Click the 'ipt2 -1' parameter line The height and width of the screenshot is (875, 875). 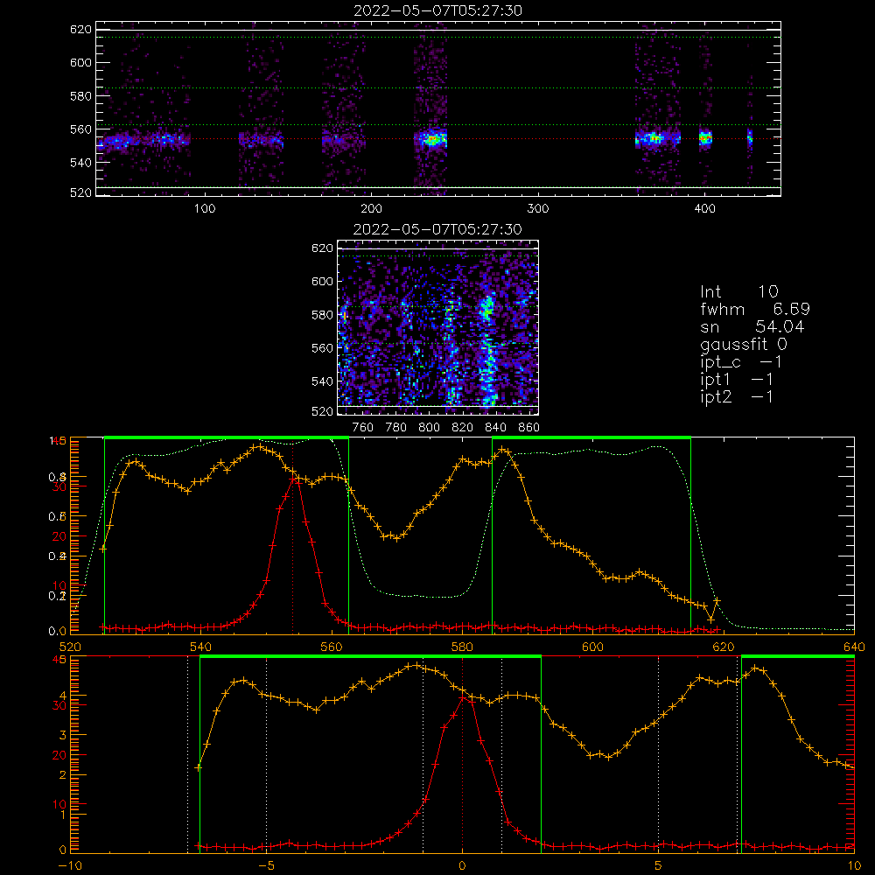click(x=737, y=397)
